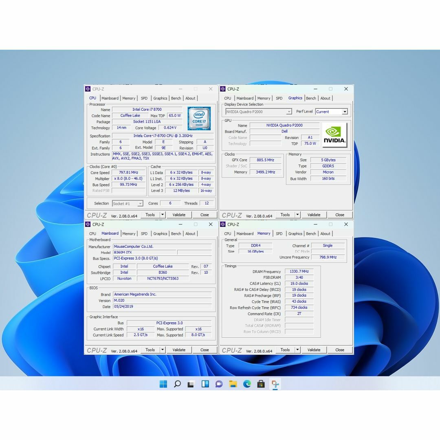The width and height of the screenshot is (440, 440).
Task: Click DRAM Frequency value 1330.7 MHz
Action: [299, 271]
